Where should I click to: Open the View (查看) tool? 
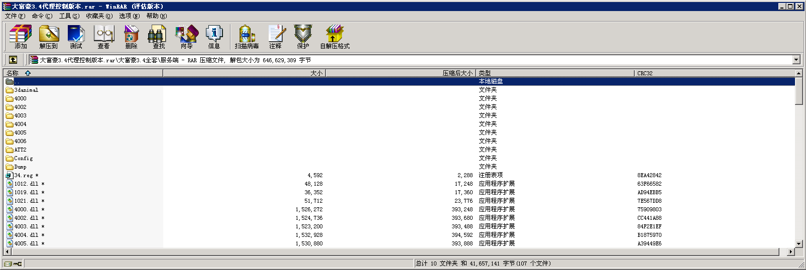[x=104, y=37]
